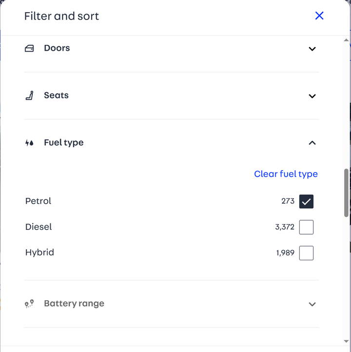Select the Fuel type heading

tap(64, 143)
